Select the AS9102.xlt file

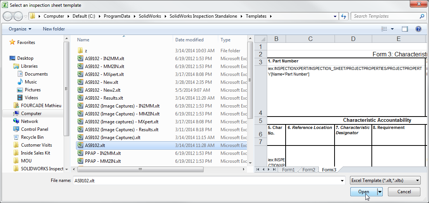(161, 145)
